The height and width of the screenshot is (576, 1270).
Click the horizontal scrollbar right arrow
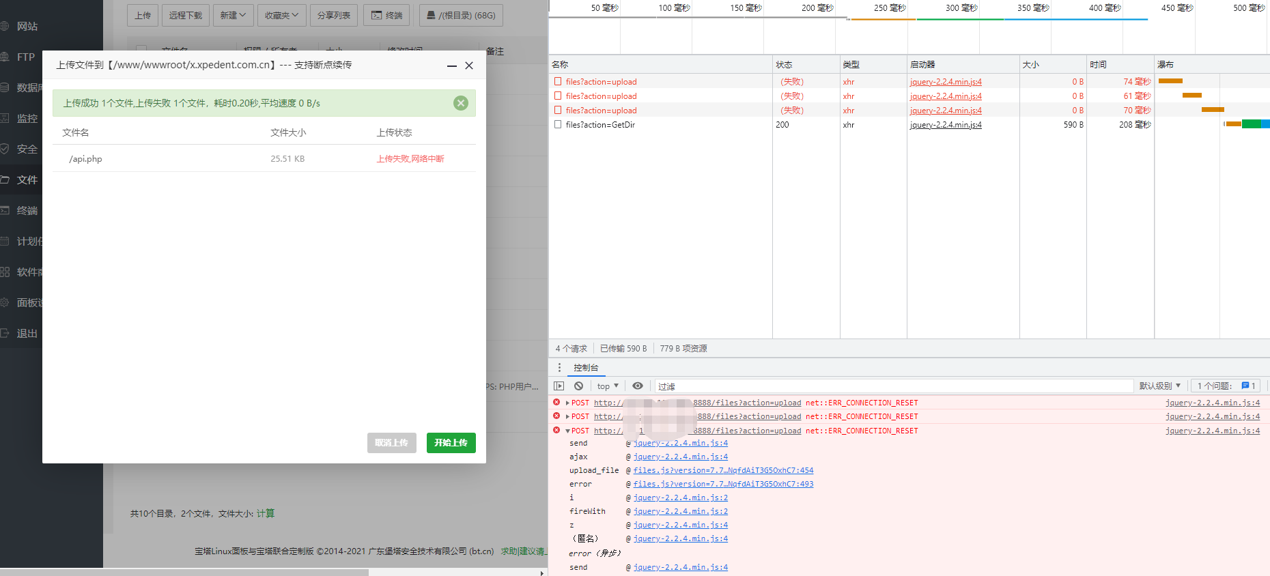coord(542,573)
